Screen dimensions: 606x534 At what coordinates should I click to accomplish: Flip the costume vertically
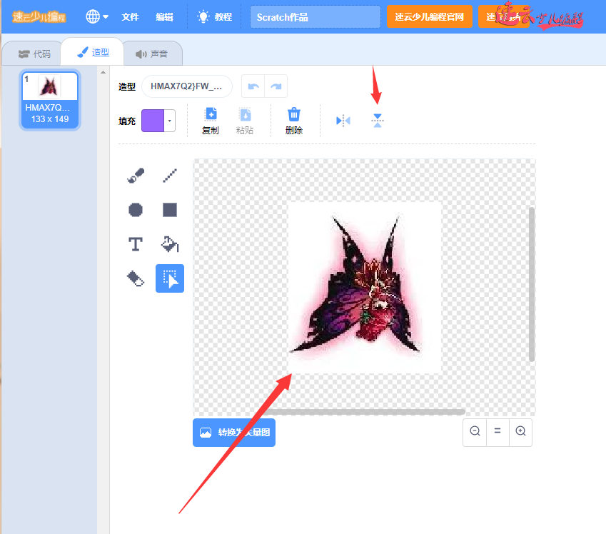(378, 121)
